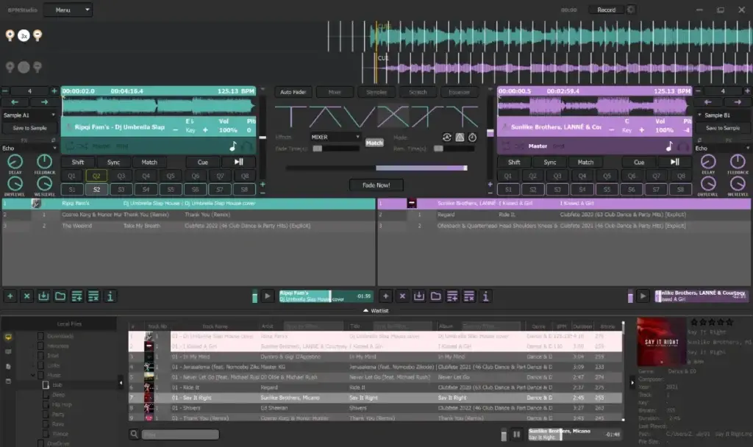Click the Shift button on the right deck

click(x=514, y=162)
